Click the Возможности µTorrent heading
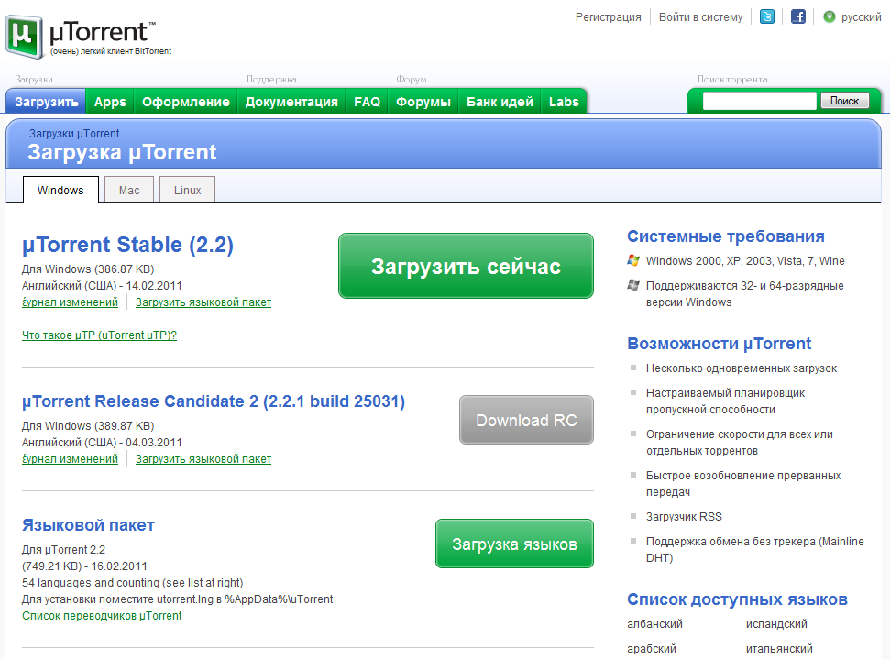Screen dimensions: 890x659 click(x=720, y=344)
